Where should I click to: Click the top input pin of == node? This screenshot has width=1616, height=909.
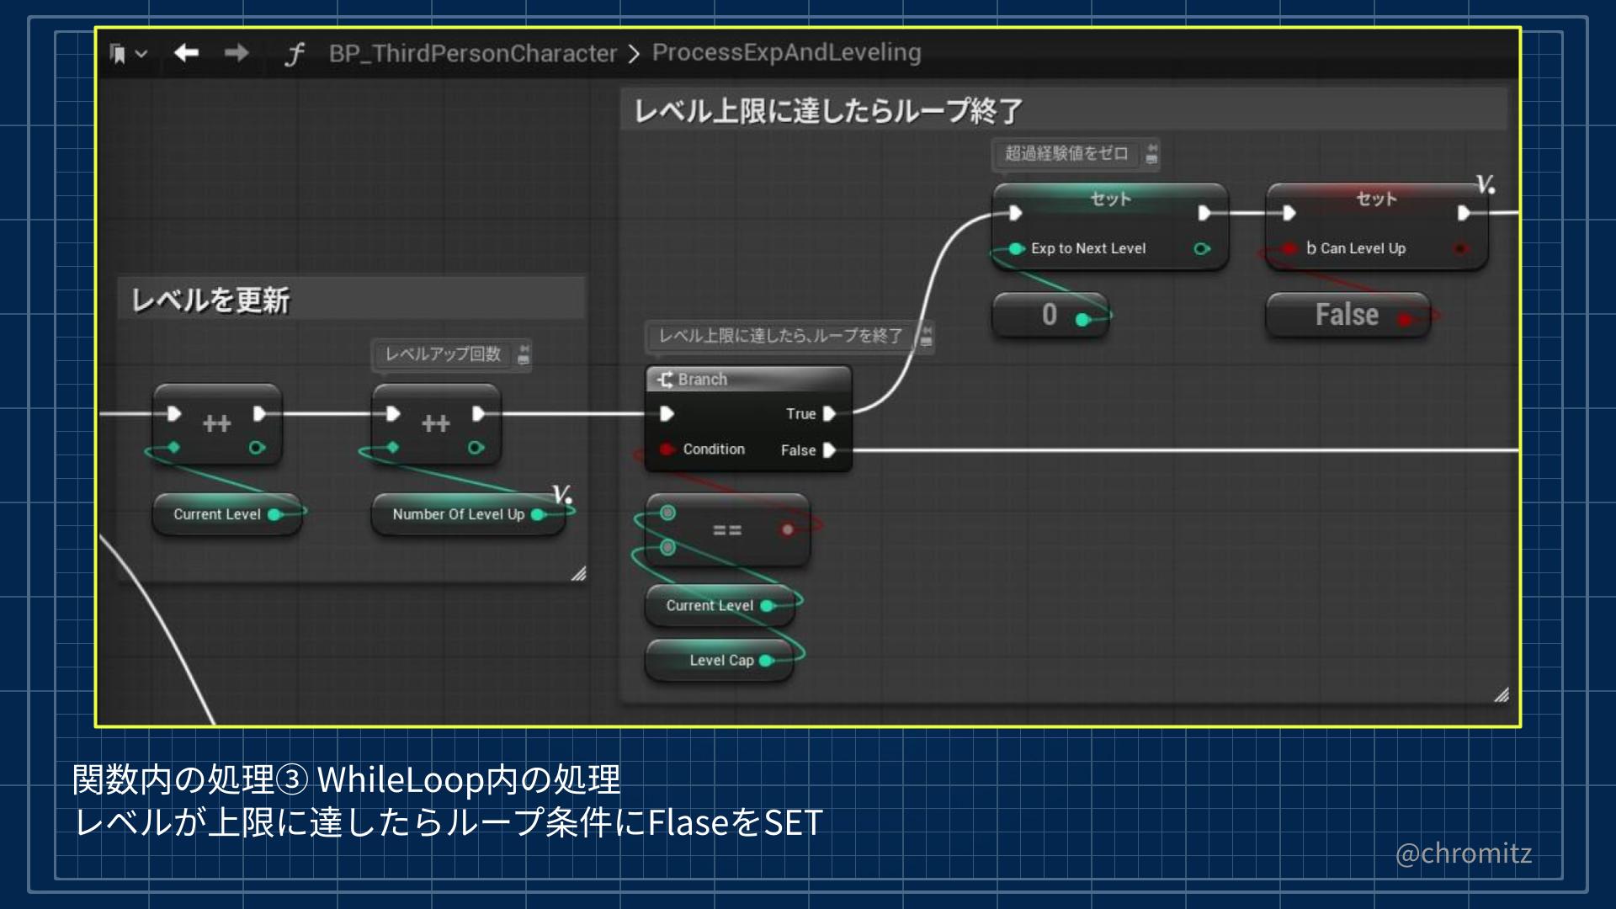click(667, 513)
